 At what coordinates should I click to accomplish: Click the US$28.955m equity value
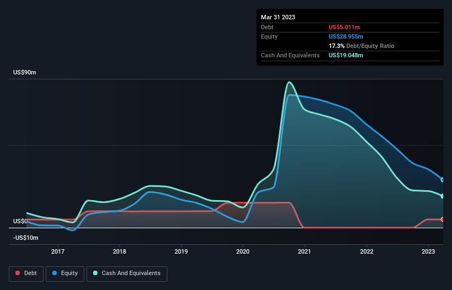point(346,36)
